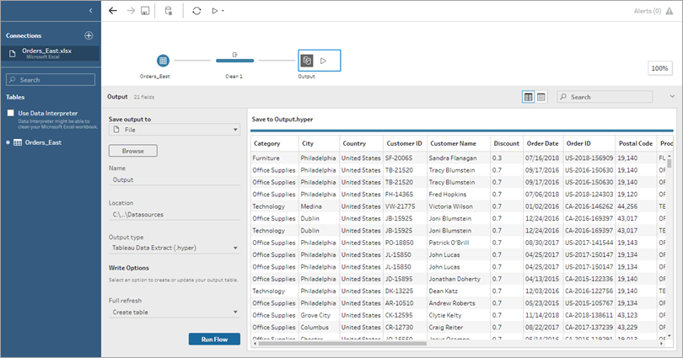The width and height of the screenshot is (683, 358).
Task: Click the save flow icon
Action: click(x=145, y=11)
